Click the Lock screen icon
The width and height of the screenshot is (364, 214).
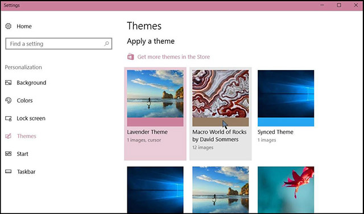(x=9, y=118)
